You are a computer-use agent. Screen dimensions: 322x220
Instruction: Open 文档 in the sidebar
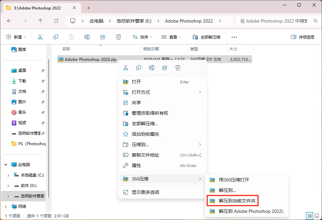[19, 92]
